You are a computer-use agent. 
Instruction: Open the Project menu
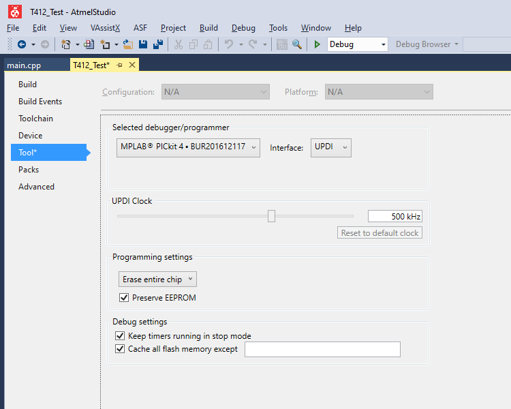[x=173, y=28]
